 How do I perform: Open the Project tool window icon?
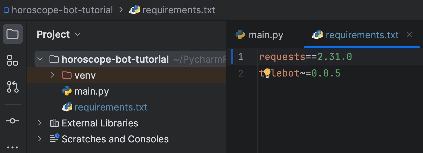[x=12, y=34]
